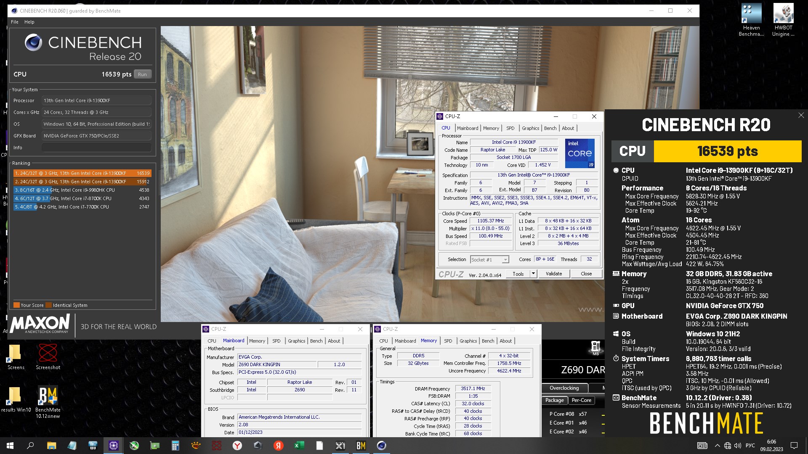Click the MB motherboard icon in EVGA tool
Viewport: 808px width, 454px height.
click(595, 348)
